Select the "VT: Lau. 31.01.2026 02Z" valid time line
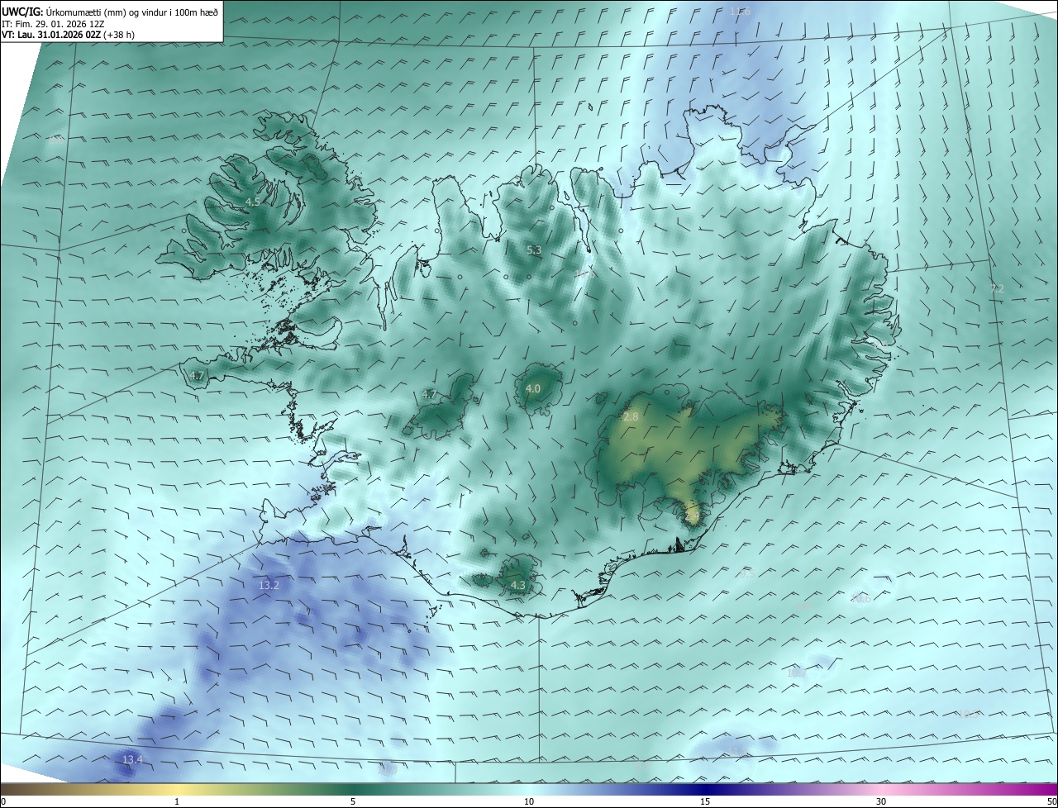 click(69, 35)
